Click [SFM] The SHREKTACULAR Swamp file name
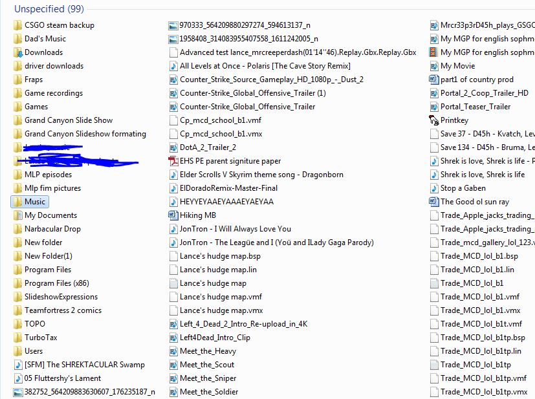This screenshot has height=399, width=535. (x=85, y=365)
